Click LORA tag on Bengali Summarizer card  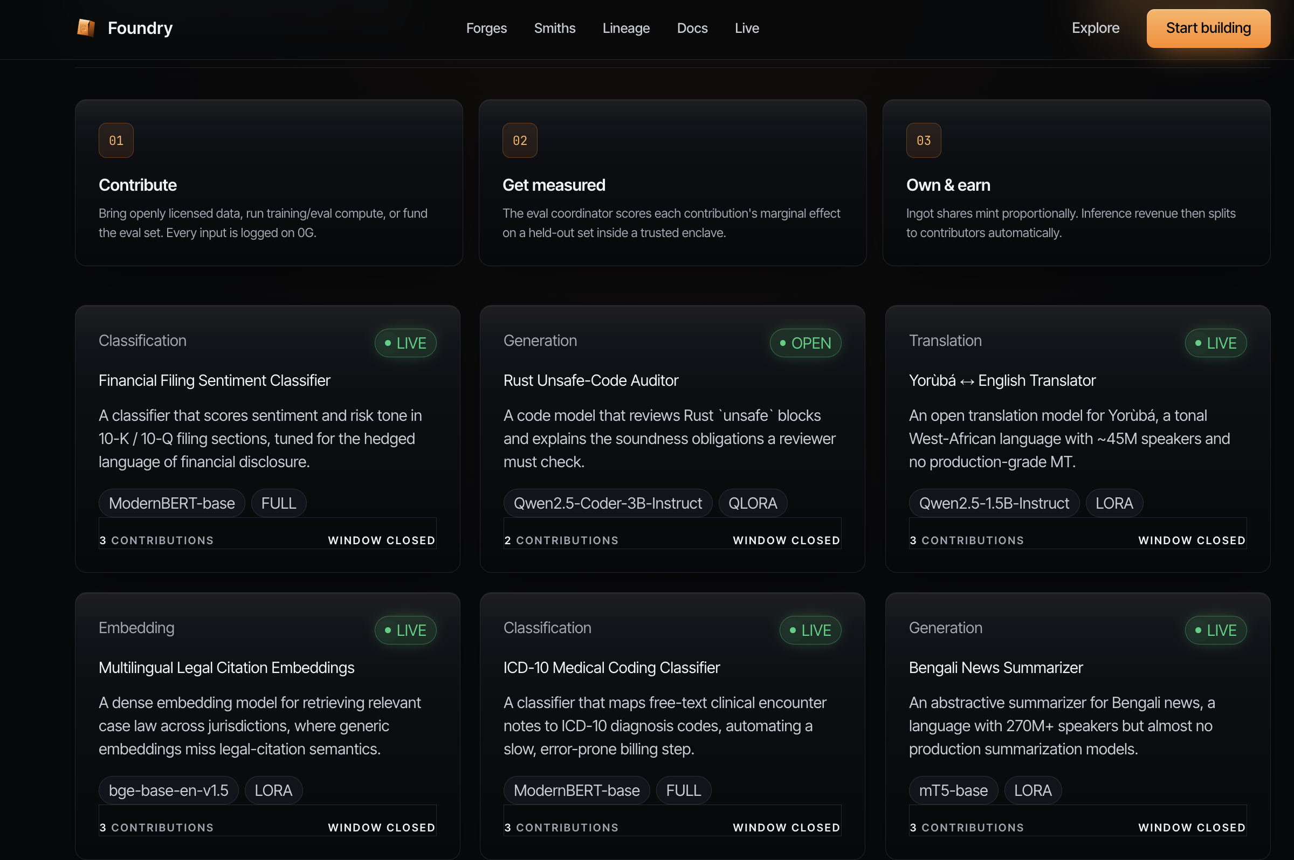[1033, 790]
